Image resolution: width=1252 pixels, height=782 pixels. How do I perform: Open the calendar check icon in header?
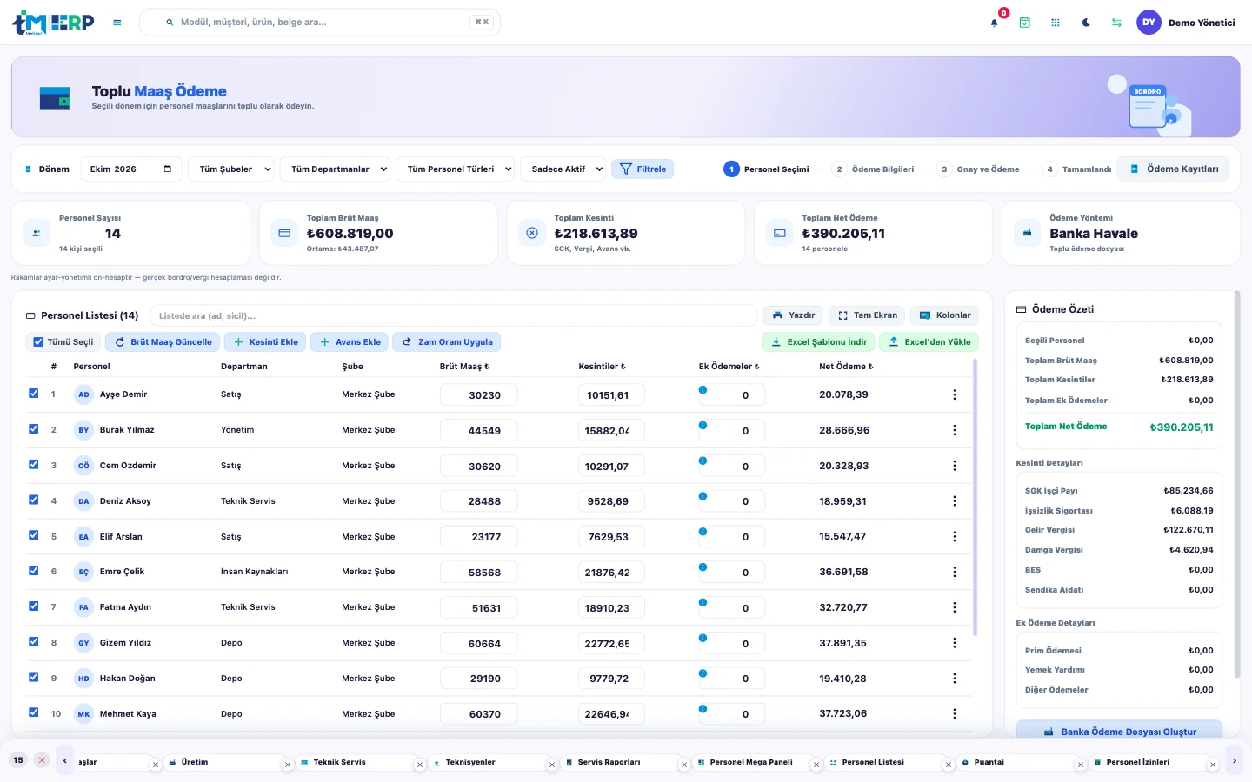point(1025,23)
